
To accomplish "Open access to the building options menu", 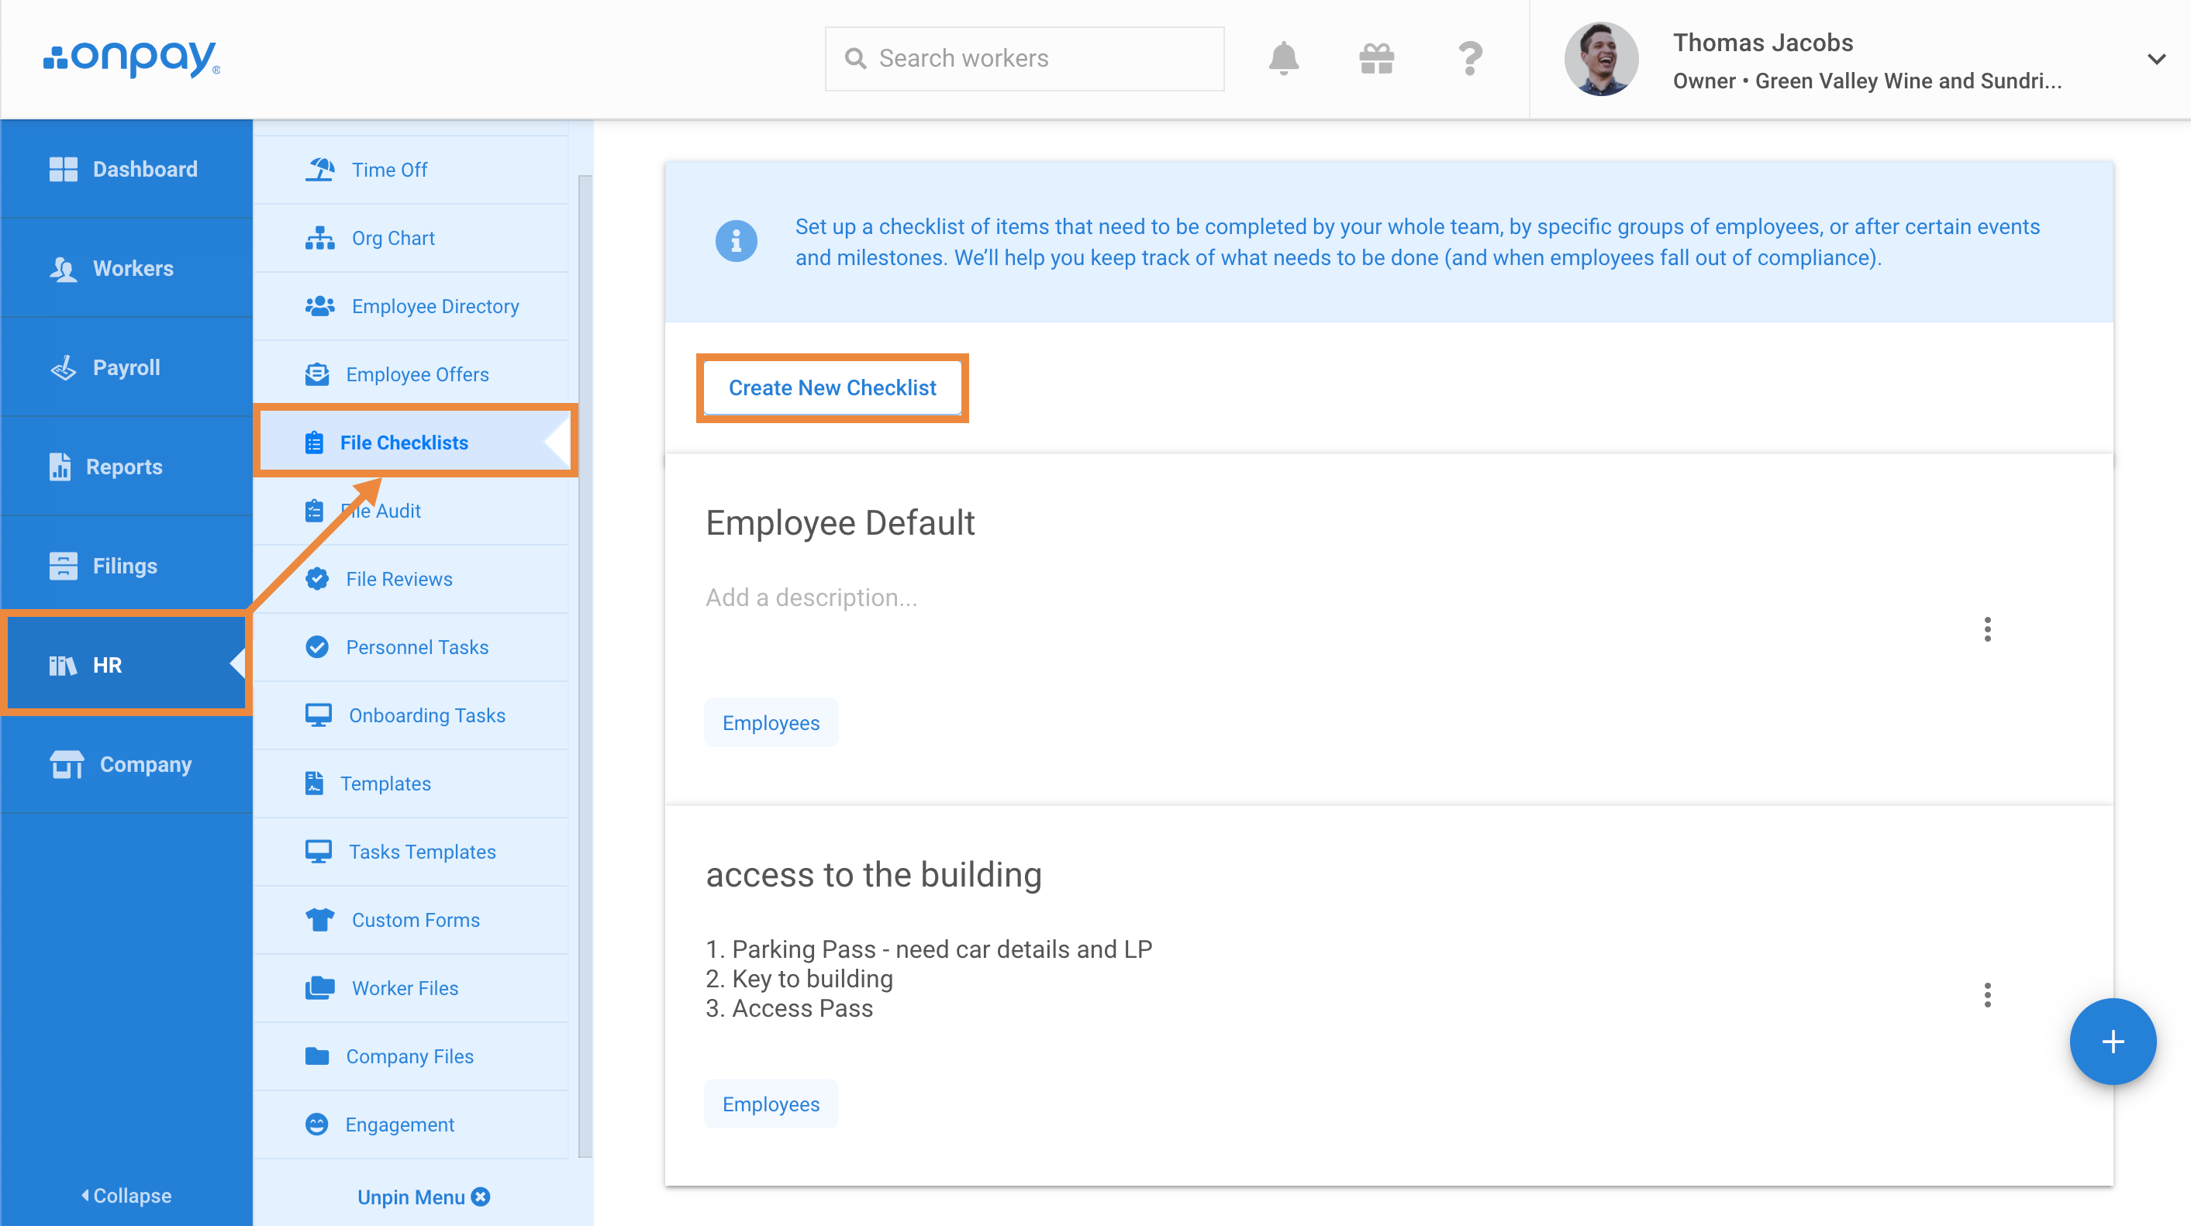I will coord(1987,995).
